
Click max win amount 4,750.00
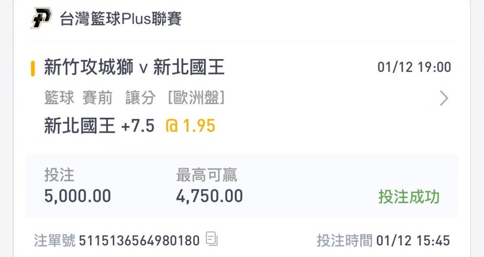tap(210, 196)
